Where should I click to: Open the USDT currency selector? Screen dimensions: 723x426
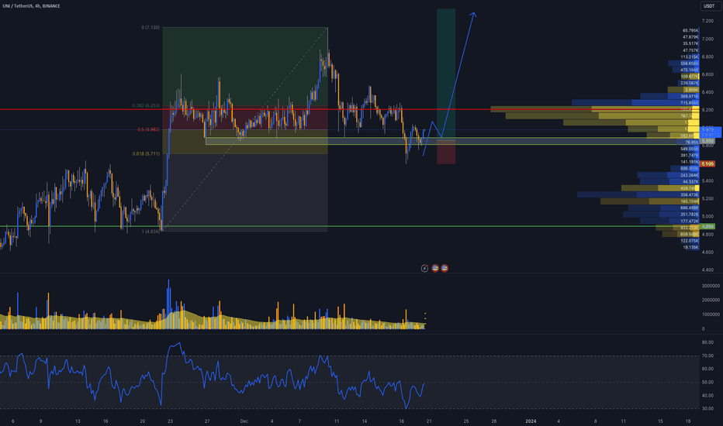pos(709,6)
